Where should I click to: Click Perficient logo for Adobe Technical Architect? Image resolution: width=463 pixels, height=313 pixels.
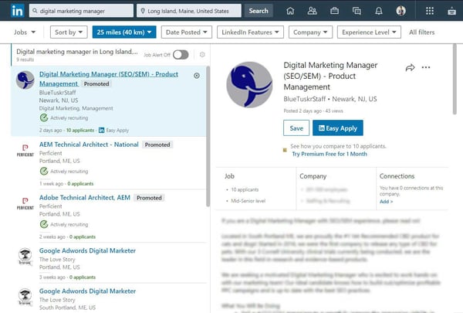point(25,203)
